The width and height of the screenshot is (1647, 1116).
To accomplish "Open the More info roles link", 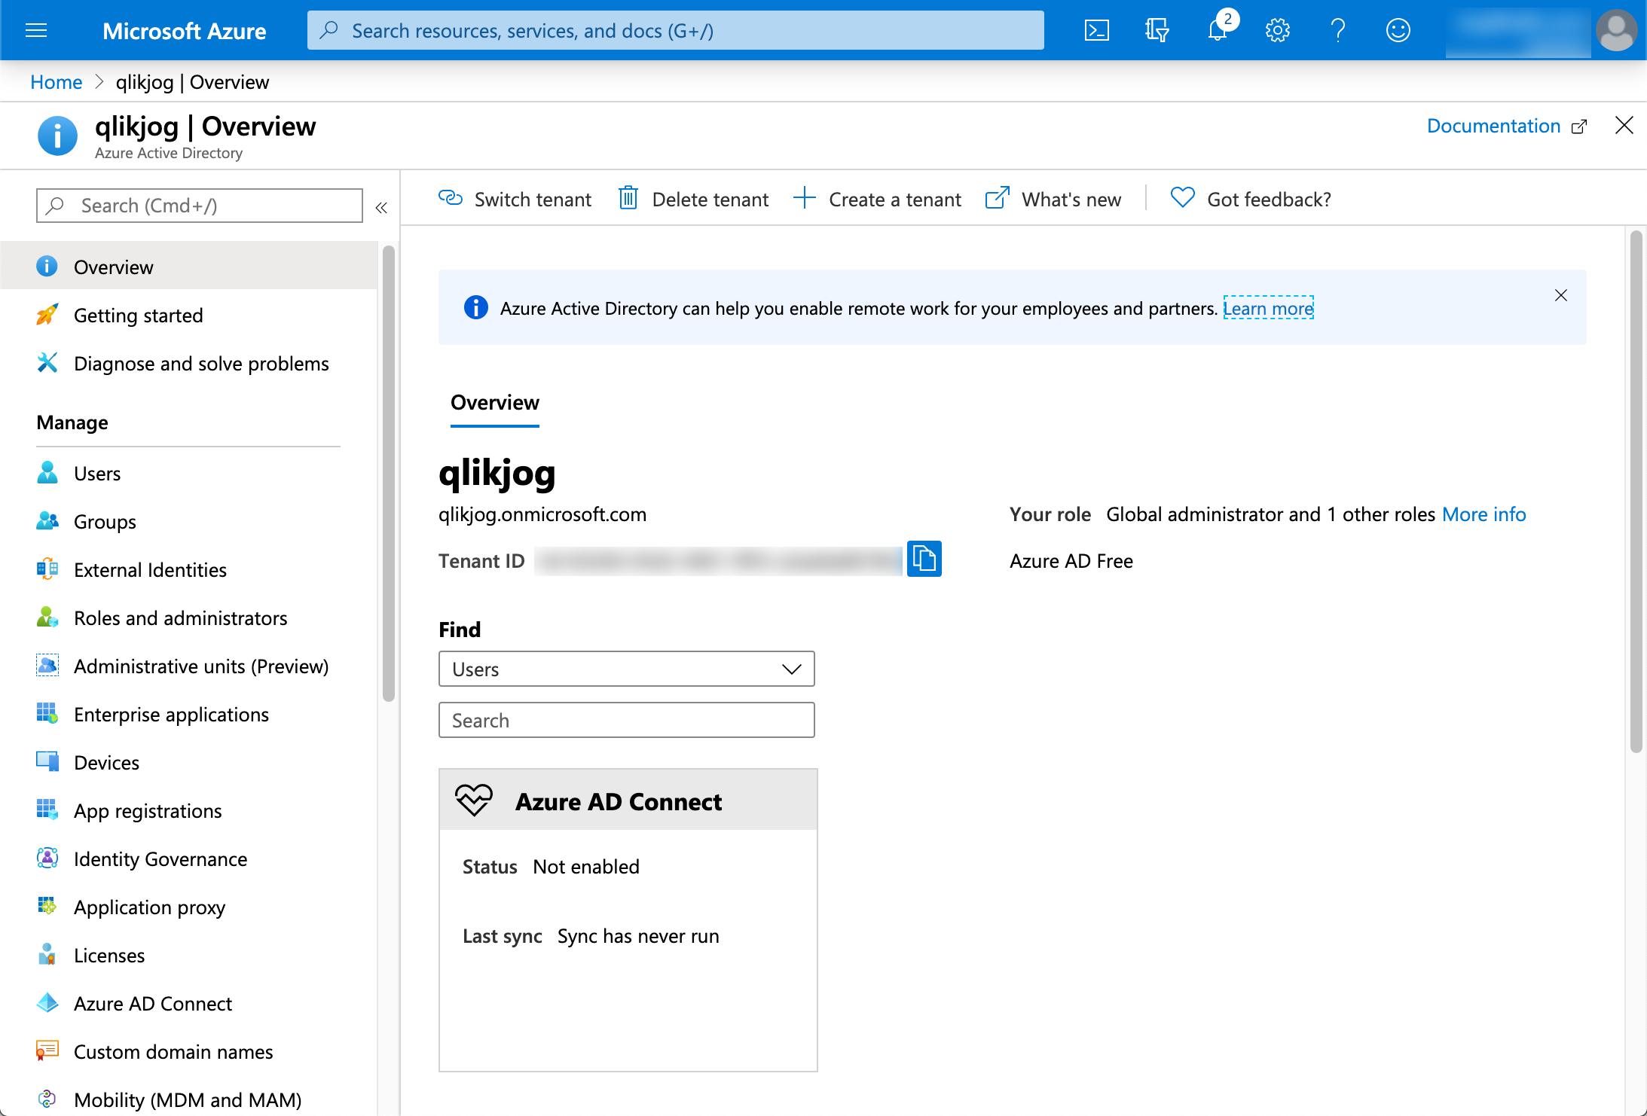I will (1484, 514).
